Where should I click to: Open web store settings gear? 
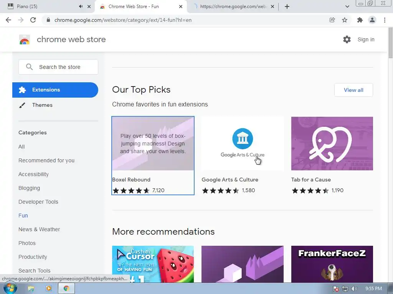point(347,39)
